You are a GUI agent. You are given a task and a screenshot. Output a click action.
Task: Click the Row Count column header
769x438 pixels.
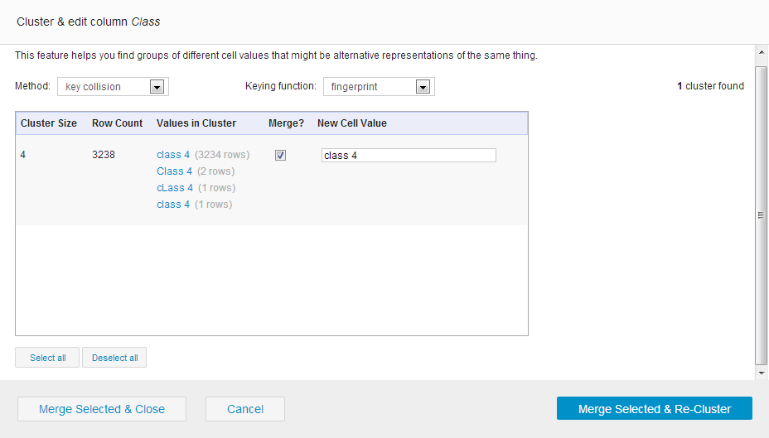(118, 123)
